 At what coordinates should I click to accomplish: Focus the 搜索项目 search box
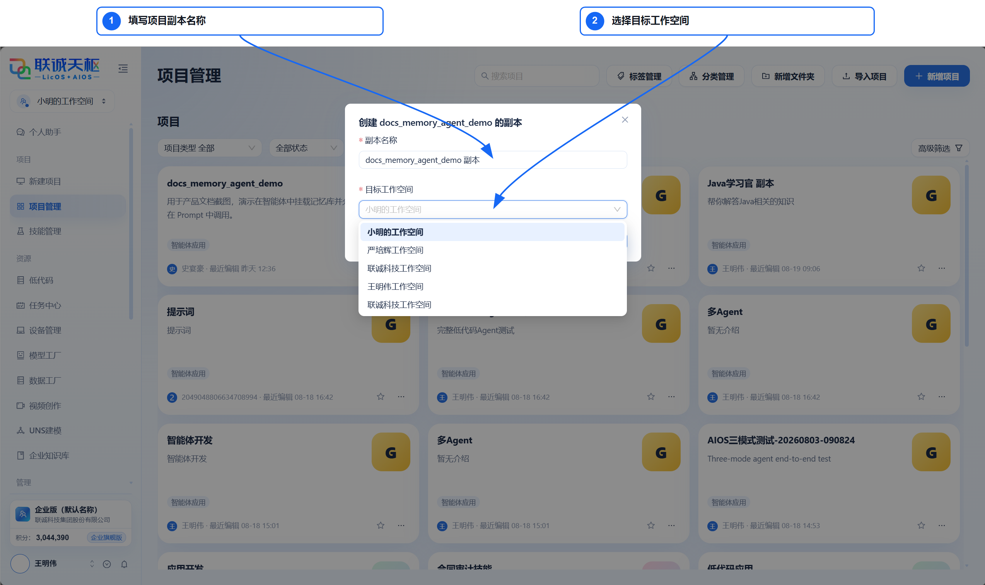coord(537,76)
